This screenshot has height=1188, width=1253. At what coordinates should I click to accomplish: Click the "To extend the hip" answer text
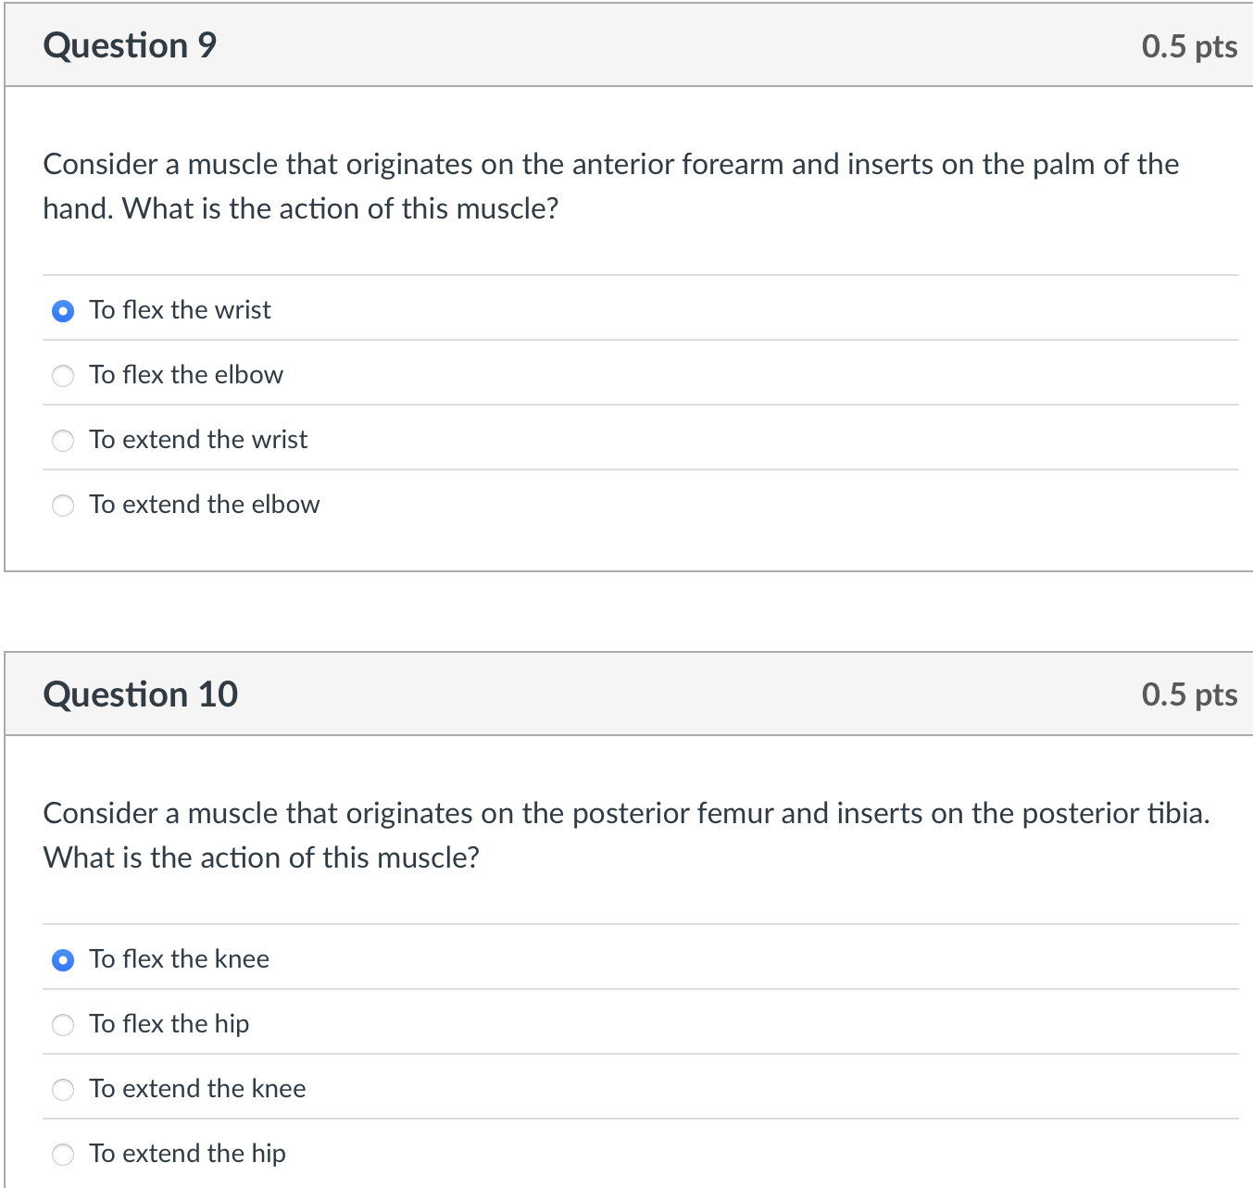187,1154
